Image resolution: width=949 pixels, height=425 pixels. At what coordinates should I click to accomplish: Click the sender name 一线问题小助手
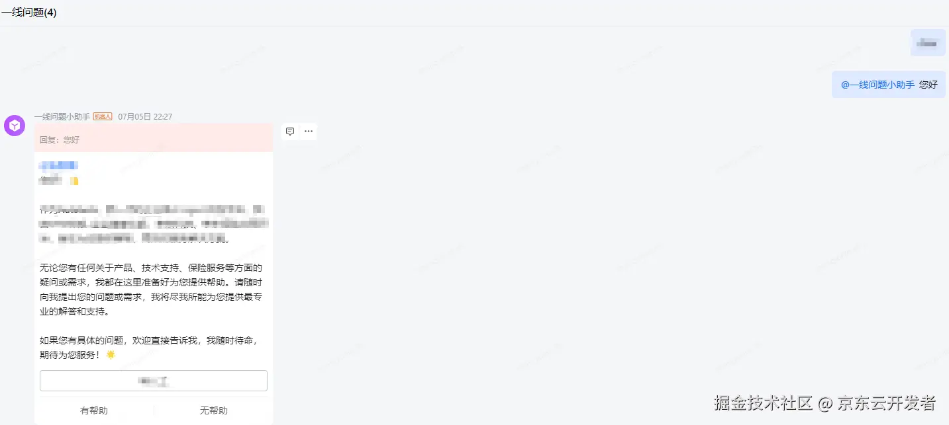tap(62, 116)
